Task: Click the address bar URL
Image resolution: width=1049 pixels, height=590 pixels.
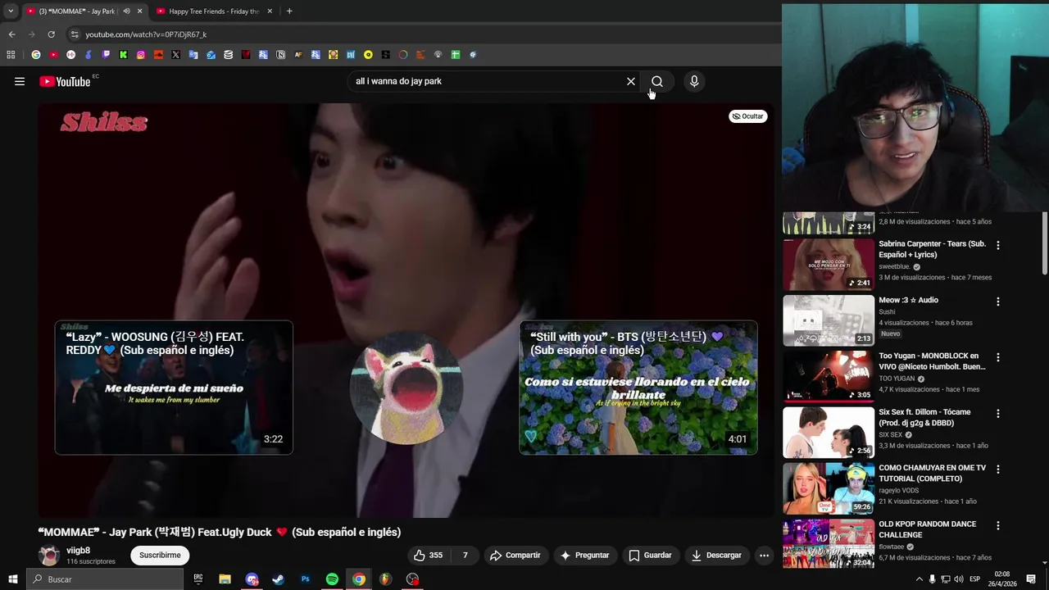Action: tap(146, 34)
